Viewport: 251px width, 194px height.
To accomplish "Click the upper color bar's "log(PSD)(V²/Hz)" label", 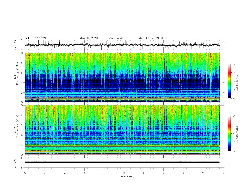I will 237,83.
